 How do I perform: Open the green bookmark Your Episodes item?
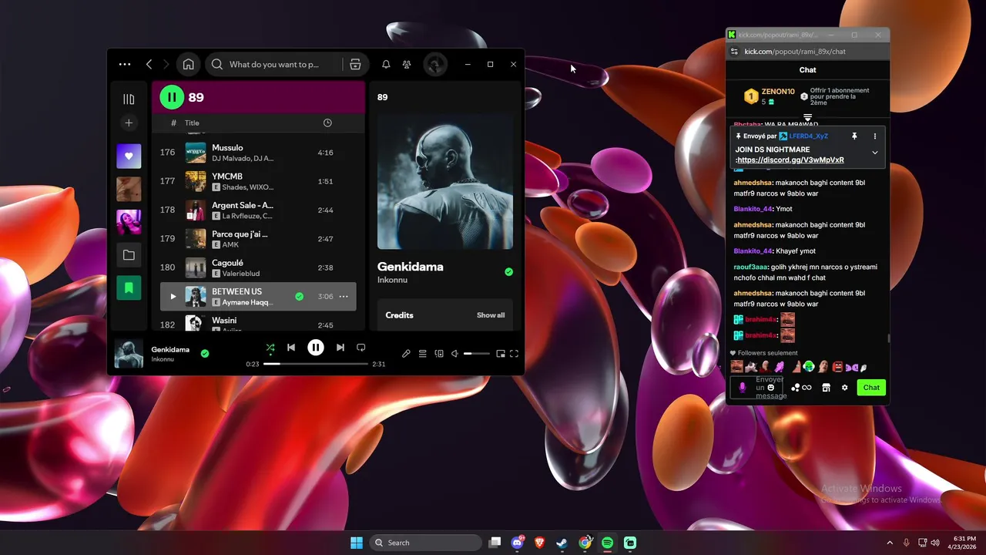(x=129, y=288)
